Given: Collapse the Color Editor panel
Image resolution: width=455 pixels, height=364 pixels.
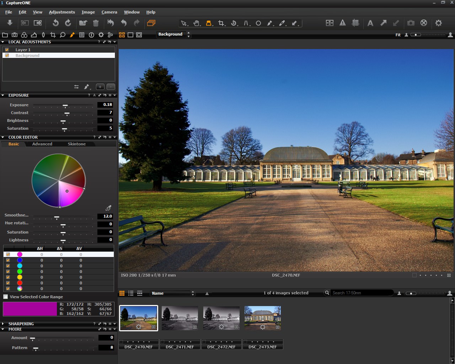Looking at the screenshot, I should tap(3, 137).
